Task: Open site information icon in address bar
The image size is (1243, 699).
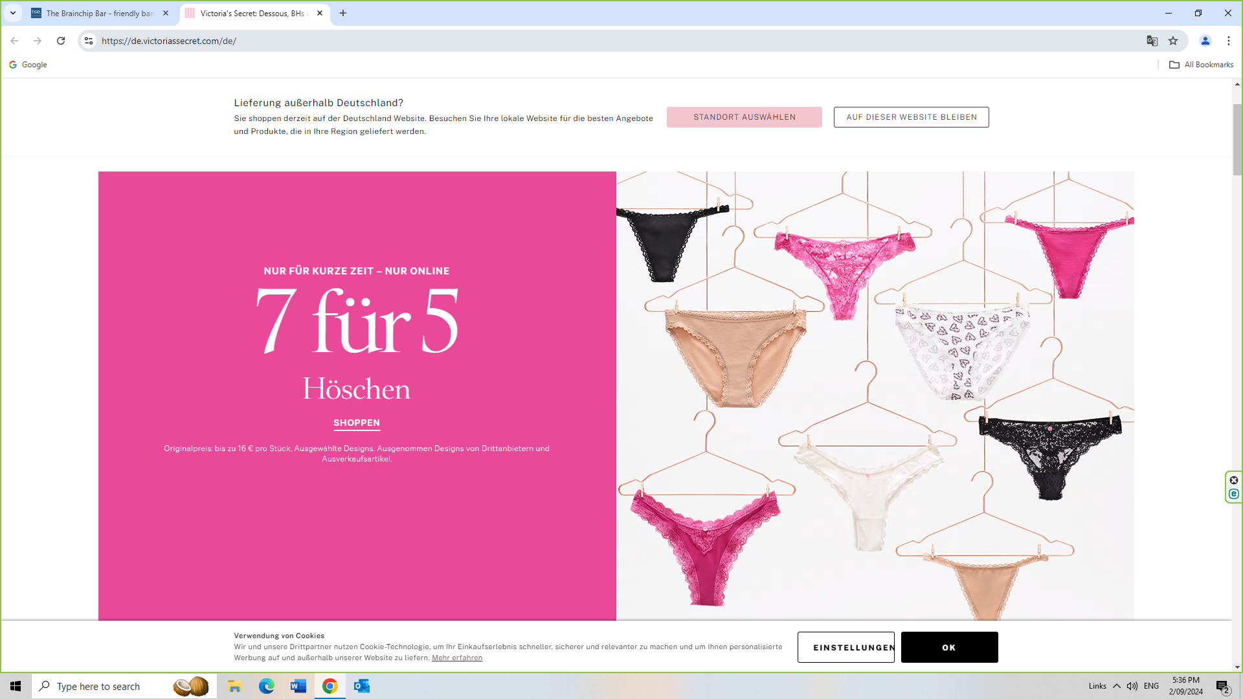Action: coord(89,41)
